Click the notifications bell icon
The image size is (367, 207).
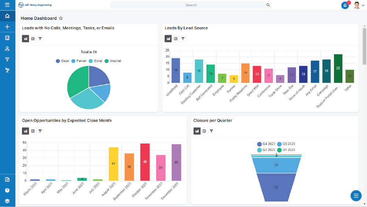(x=345, y=6)
